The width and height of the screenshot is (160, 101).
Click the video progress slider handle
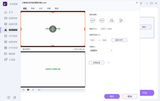[40, 90]
